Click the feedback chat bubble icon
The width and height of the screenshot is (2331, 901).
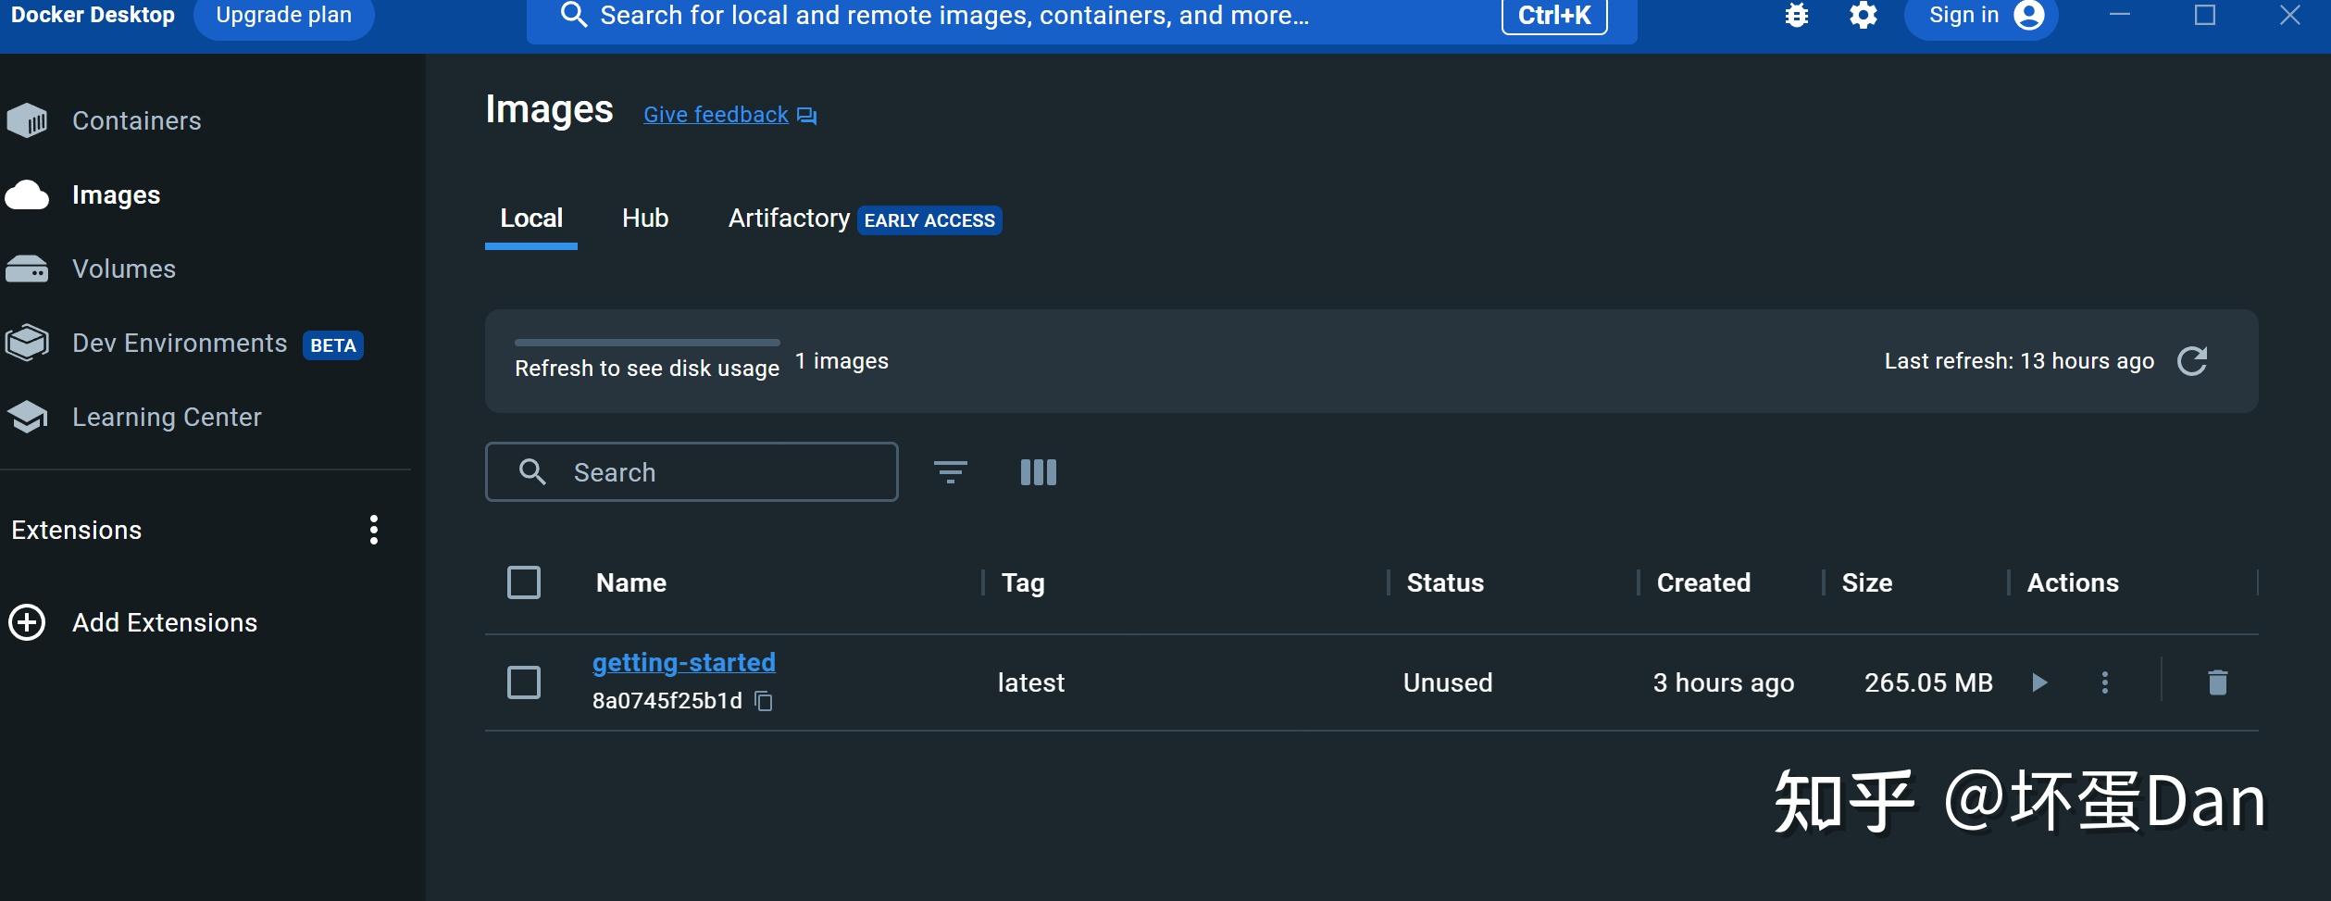(x=807, y=116)
